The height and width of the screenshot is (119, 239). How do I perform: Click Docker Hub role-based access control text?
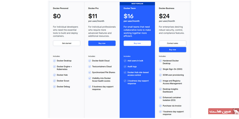point(138,74)
